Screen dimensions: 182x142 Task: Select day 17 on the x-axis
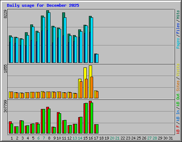point(96,138)
